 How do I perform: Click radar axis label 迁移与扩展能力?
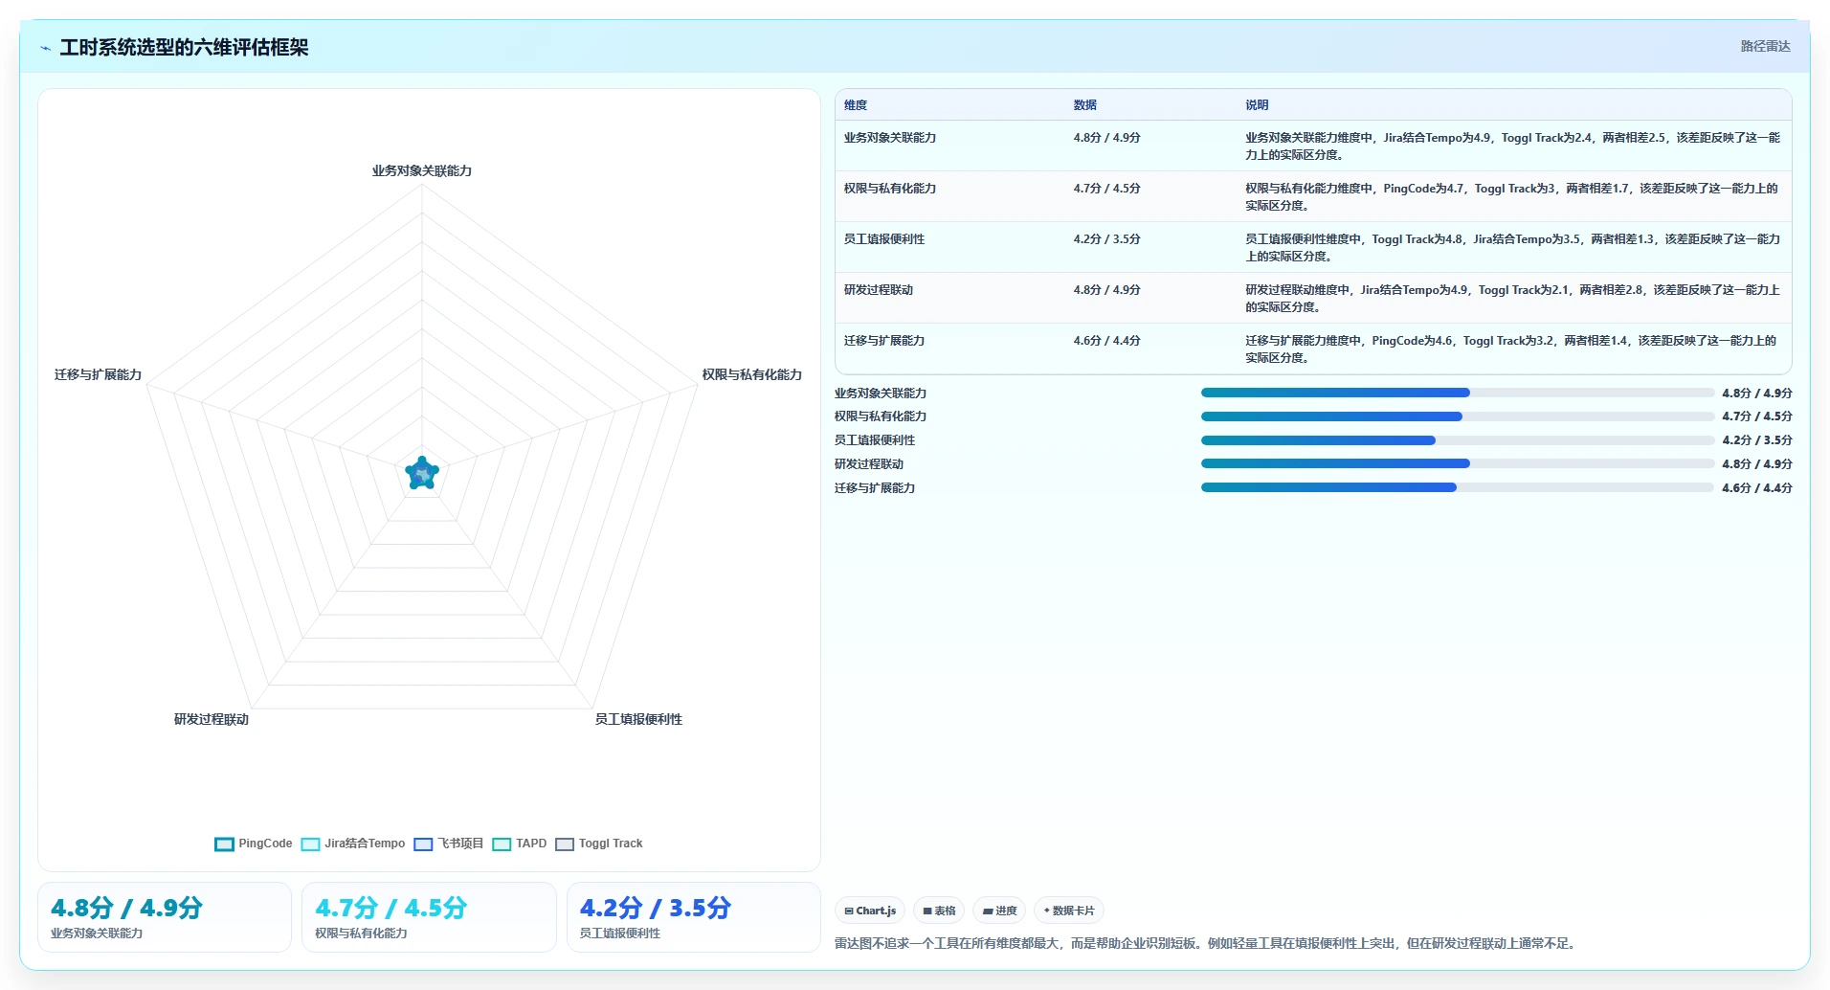tap(98, 375)
